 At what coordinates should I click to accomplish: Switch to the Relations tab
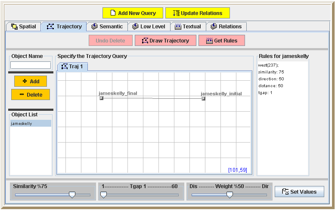point(226,27)
